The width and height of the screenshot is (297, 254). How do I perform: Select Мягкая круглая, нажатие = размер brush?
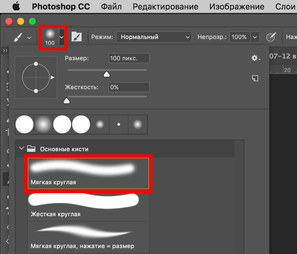point(88,237)
